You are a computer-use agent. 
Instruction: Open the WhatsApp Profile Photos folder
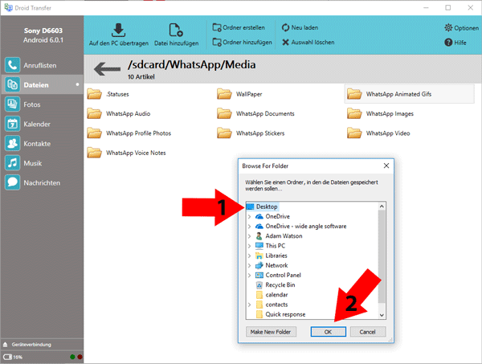pyautogui.click(x=129, y=133)
